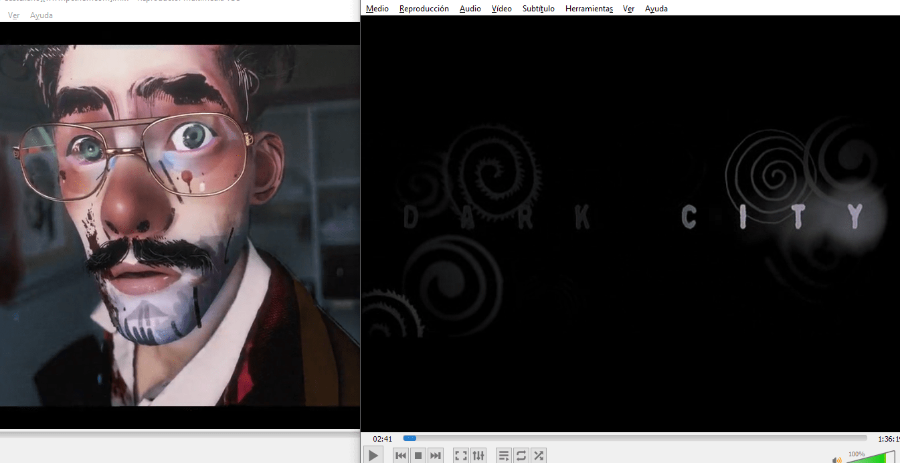Adjust the volume slider at 100%
900x463 pixels.
click(x=871, y=457)
